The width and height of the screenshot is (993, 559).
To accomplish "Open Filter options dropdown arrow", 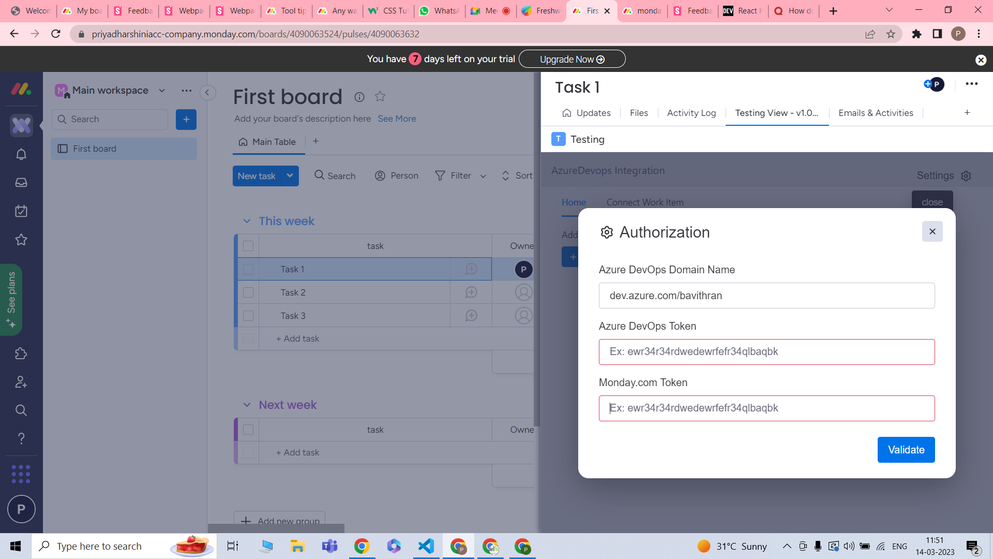I will pos(483,176).
